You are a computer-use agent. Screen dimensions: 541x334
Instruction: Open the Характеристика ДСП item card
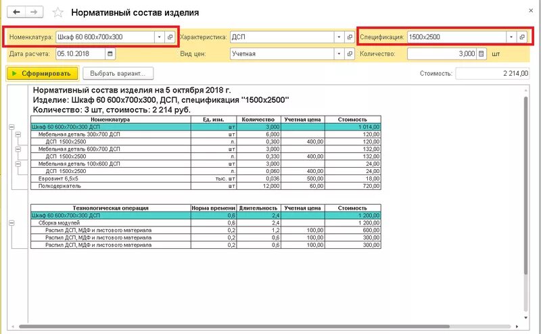click(350, 37)
